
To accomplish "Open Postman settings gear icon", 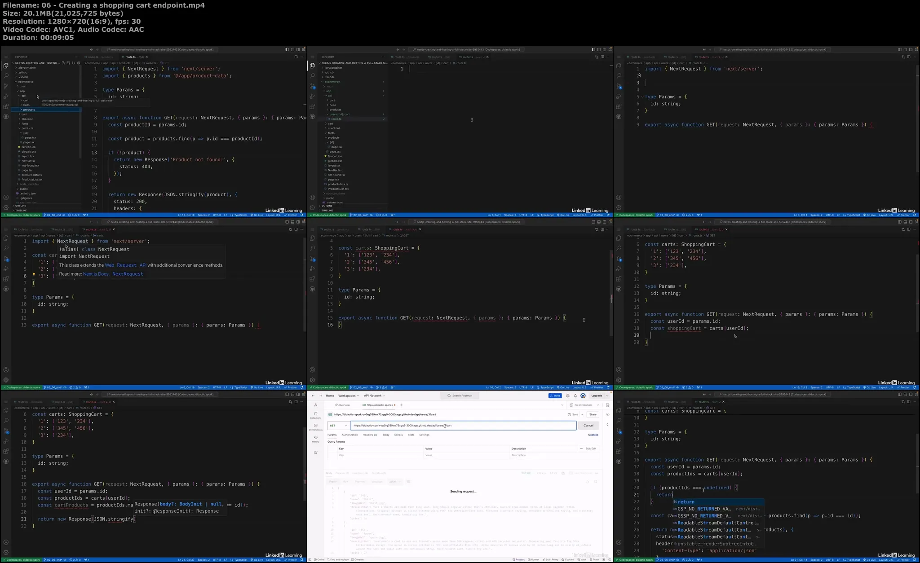I will tap(568, 396).
